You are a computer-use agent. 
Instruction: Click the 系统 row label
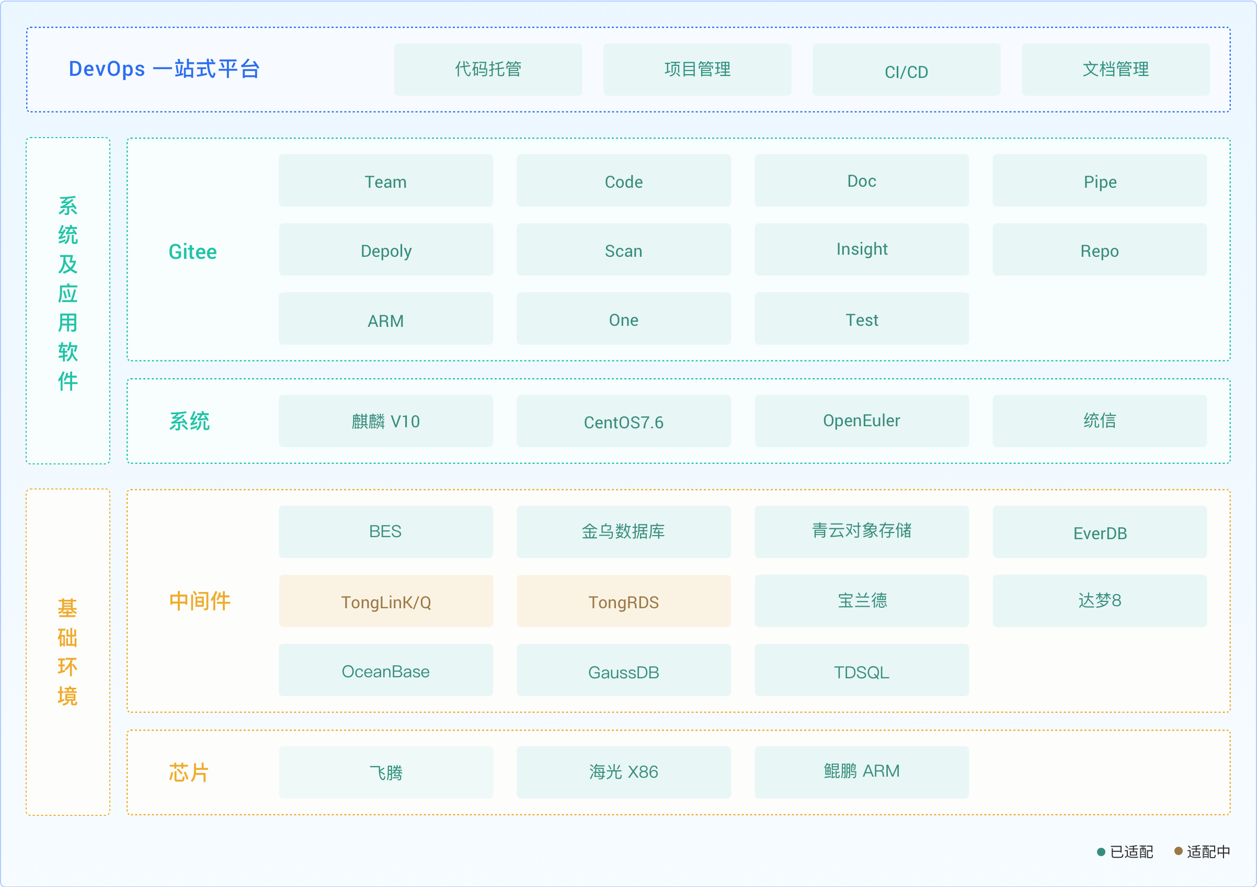pos(189,421)
